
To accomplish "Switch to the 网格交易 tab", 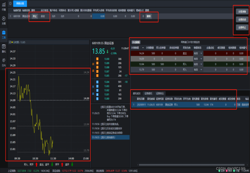I will (x=20, y=3).
